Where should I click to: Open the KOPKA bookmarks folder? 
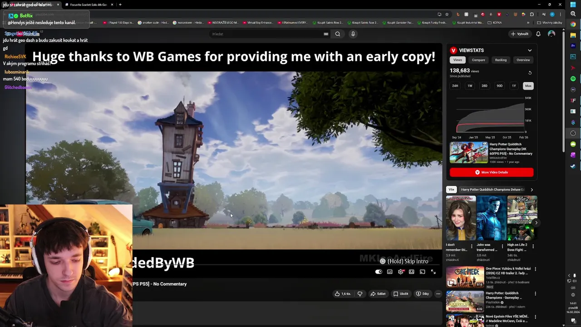494,23
